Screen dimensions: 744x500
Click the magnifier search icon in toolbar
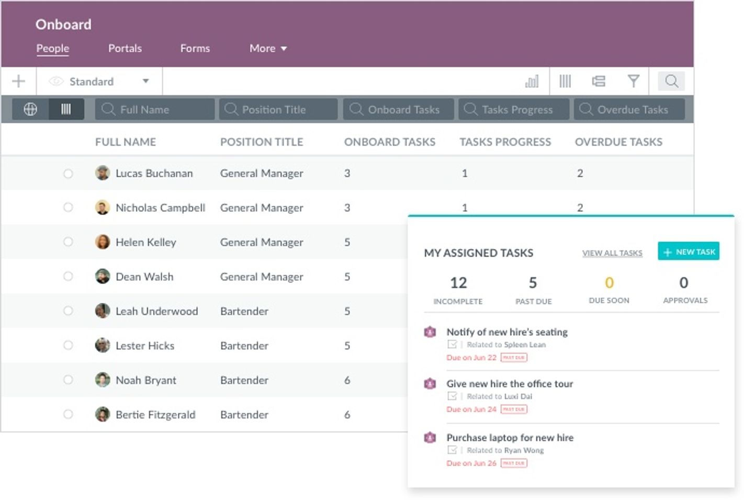[x=671, y=81]
